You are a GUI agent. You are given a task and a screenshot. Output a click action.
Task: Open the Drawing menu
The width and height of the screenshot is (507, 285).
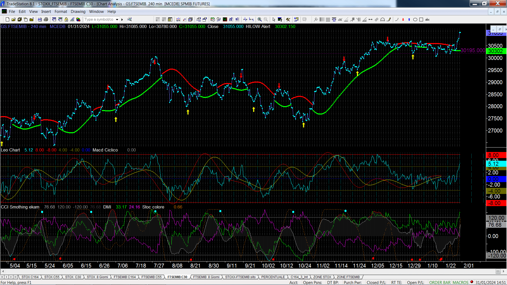click(78, 12)
